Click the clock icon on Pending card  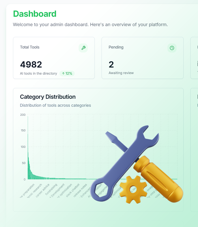coord(172,48)
